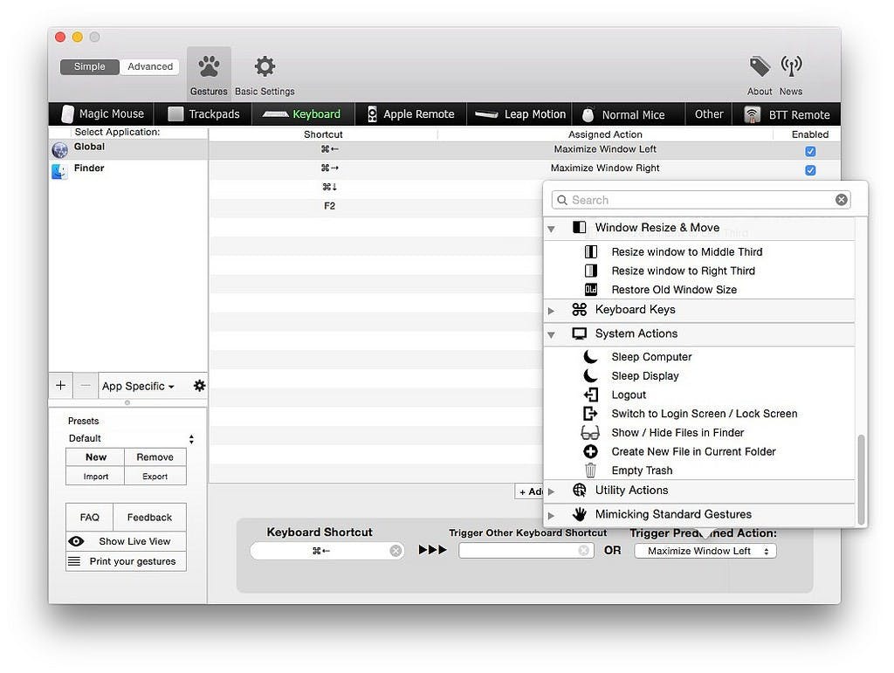Switch to the Apple Remote tab
The width and height of the screenshot is (894, 673).
tap(411, 114)
